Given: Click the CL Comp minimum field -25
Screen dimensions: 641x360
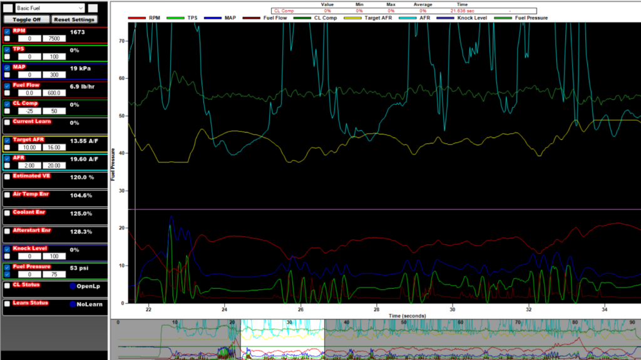Looking at the screenshot, I should pyautogui.click(x=29, y=111).
